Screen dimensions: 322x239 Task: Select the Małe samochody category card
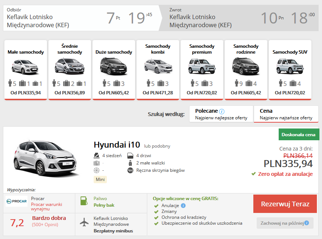point(26,70)
